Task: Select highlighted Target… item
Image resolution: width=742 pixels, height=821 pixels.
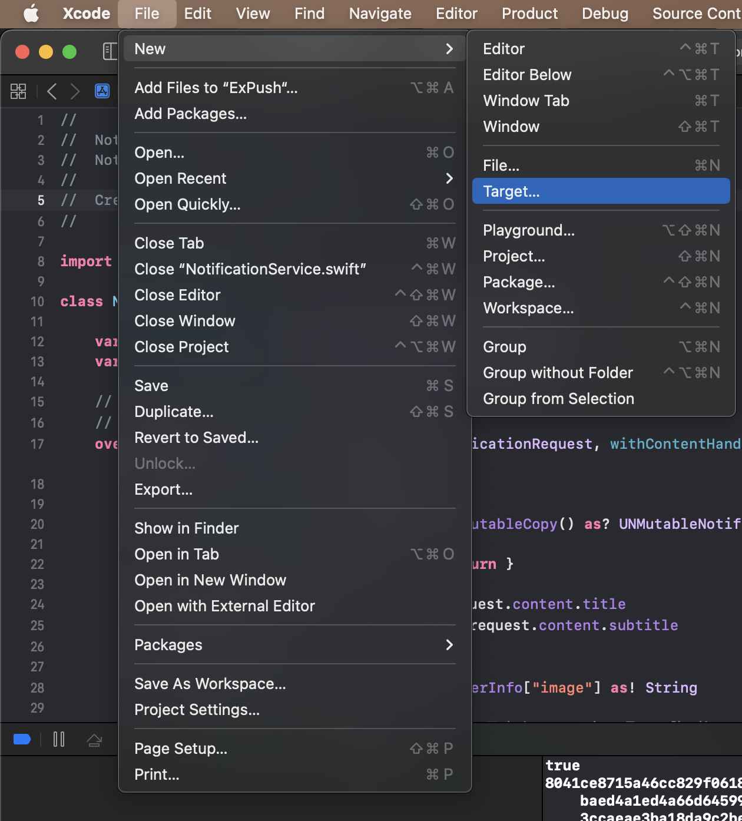Action: tap(601, 191)
